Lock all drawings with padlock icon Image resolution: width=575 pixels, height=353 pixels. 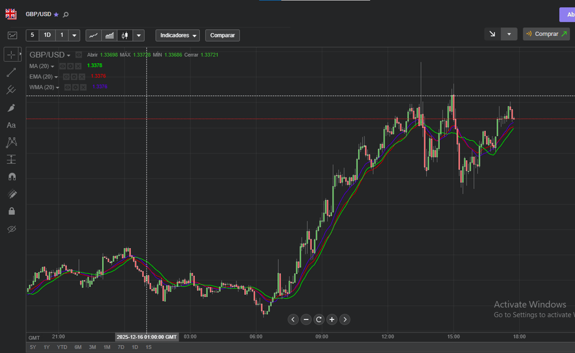12,211
